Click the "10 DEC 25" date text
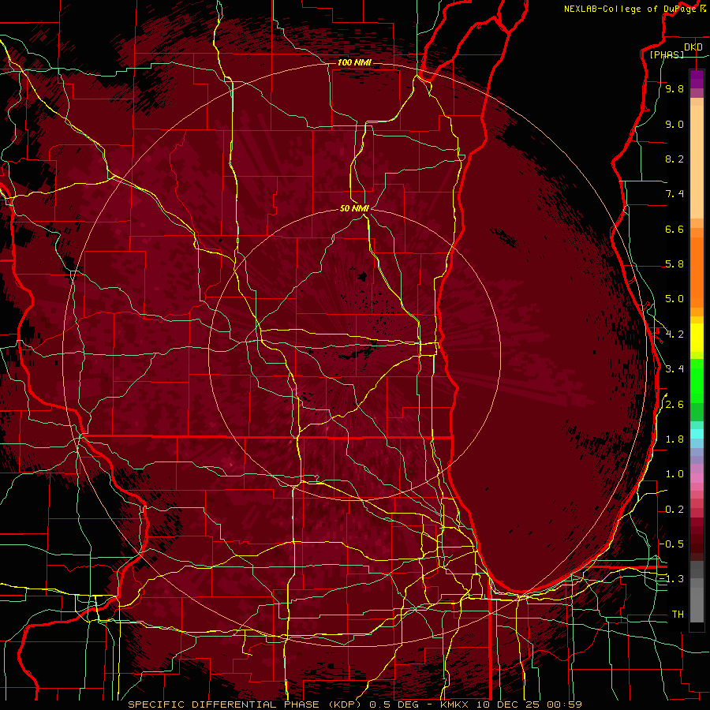The image size is (710, 710). [x=509, y=704]
